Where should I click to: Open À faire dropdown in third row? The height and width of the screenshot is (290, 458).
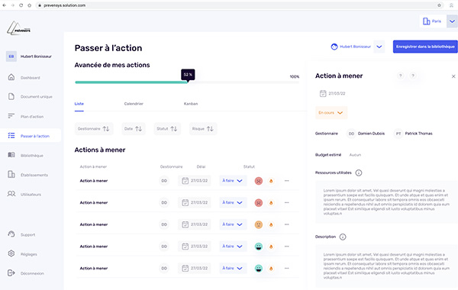[x=233, y=224]
